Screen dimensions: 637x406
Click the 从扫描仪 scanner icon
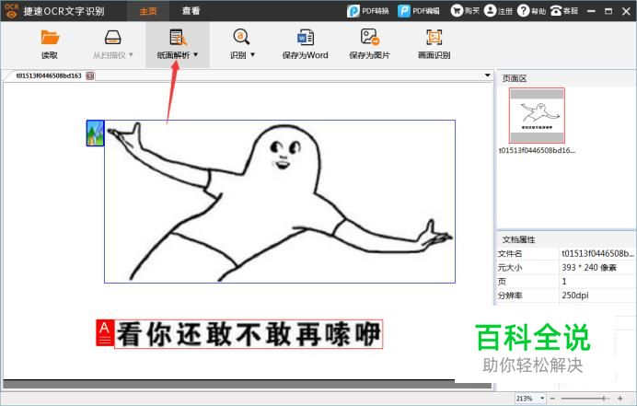(x=112, y=38)
